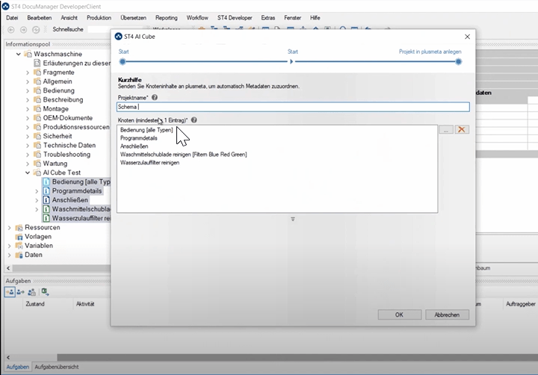Click the Variablen folder icon
This screenshot has height=375, width=538.
(19, 246)
